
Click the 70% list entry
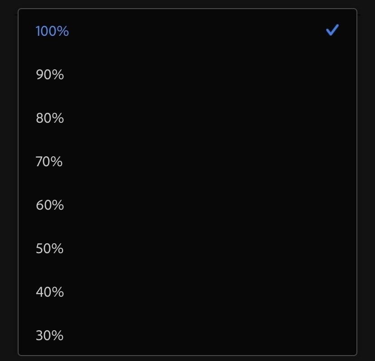click(187, 162)
